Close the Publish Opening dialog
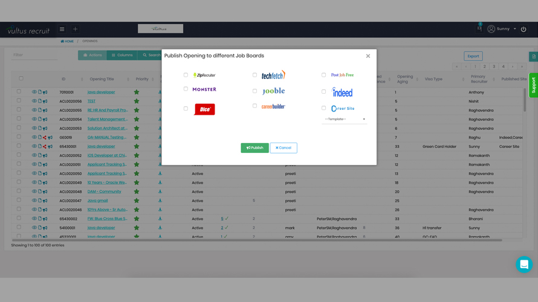This screenshot has width=538, height=302. (x=368, y=56)
